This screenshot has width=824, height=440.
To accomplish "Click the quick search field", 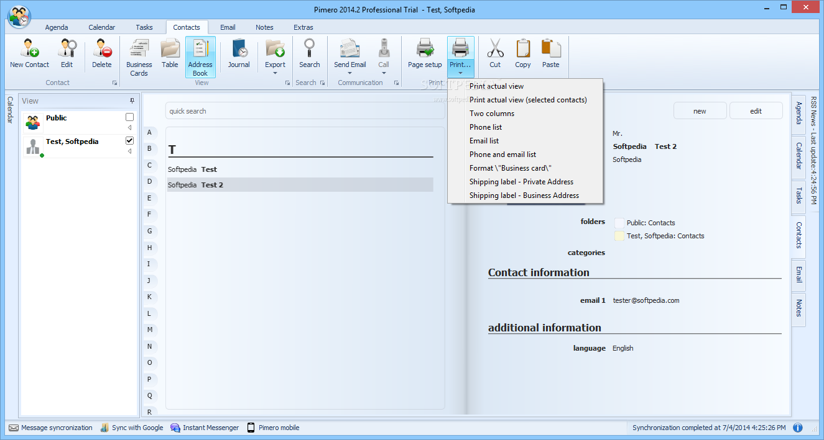I will click(x=305, y=111).
